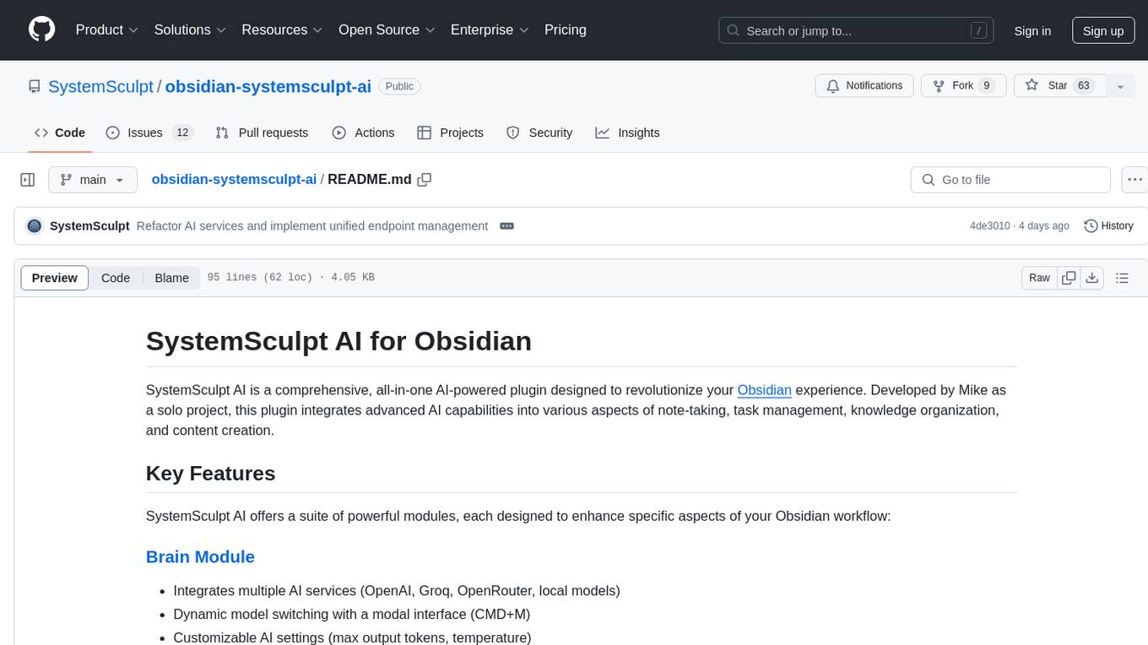Open the more file actions menu

coord(1134,180)
